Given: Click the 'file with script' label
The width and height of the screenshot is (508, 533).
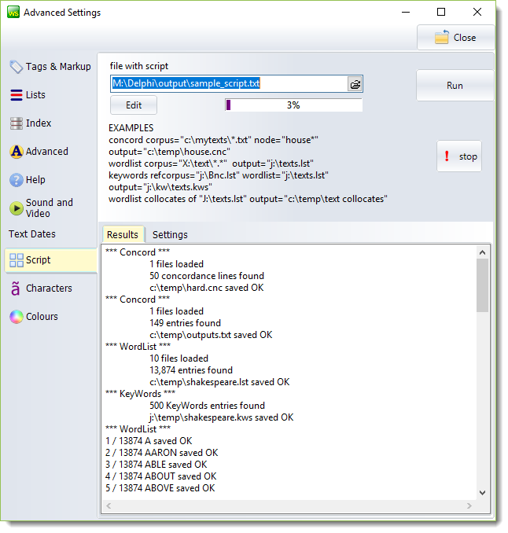Looking at the screenshot, I should click(138, 66).
